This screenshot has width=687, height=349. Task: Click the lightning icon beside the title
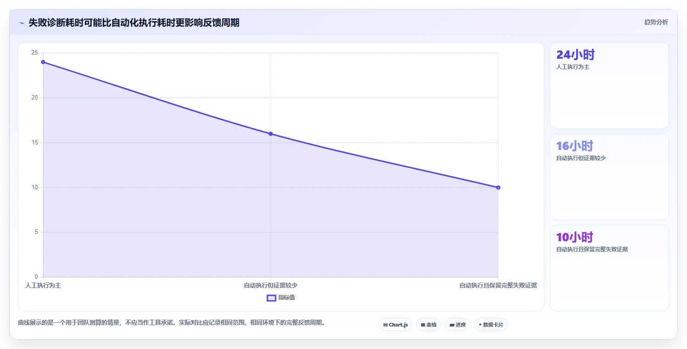coord(22,23)
